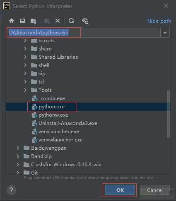
Task: Select the _conda.exe file
Action: (x=48, y=98)
